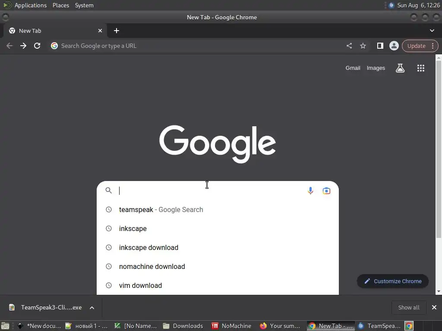
Task: Select the inkscape suggestion
Action: click(218, 228)
